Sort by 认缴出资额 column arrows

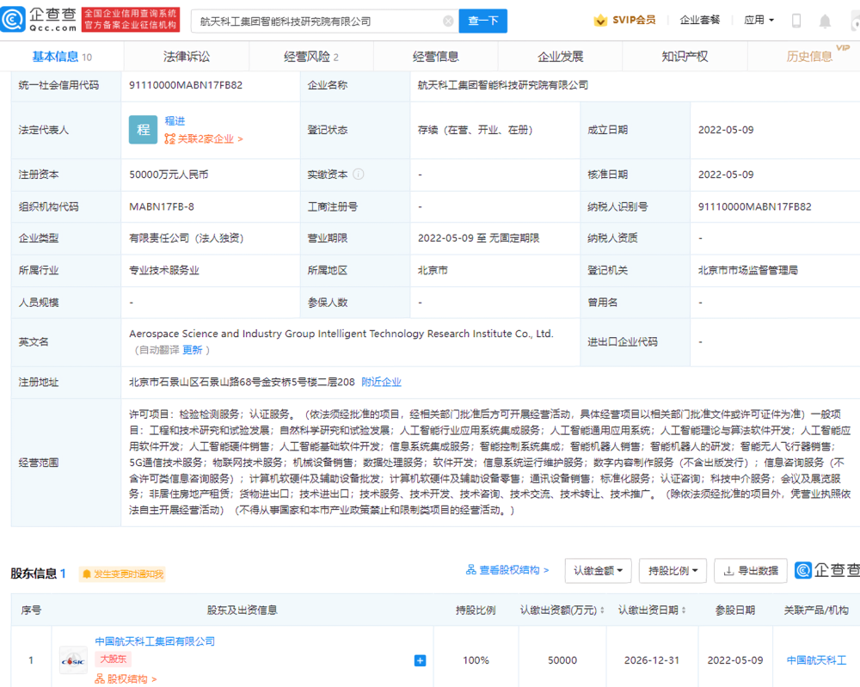point(603,610)
